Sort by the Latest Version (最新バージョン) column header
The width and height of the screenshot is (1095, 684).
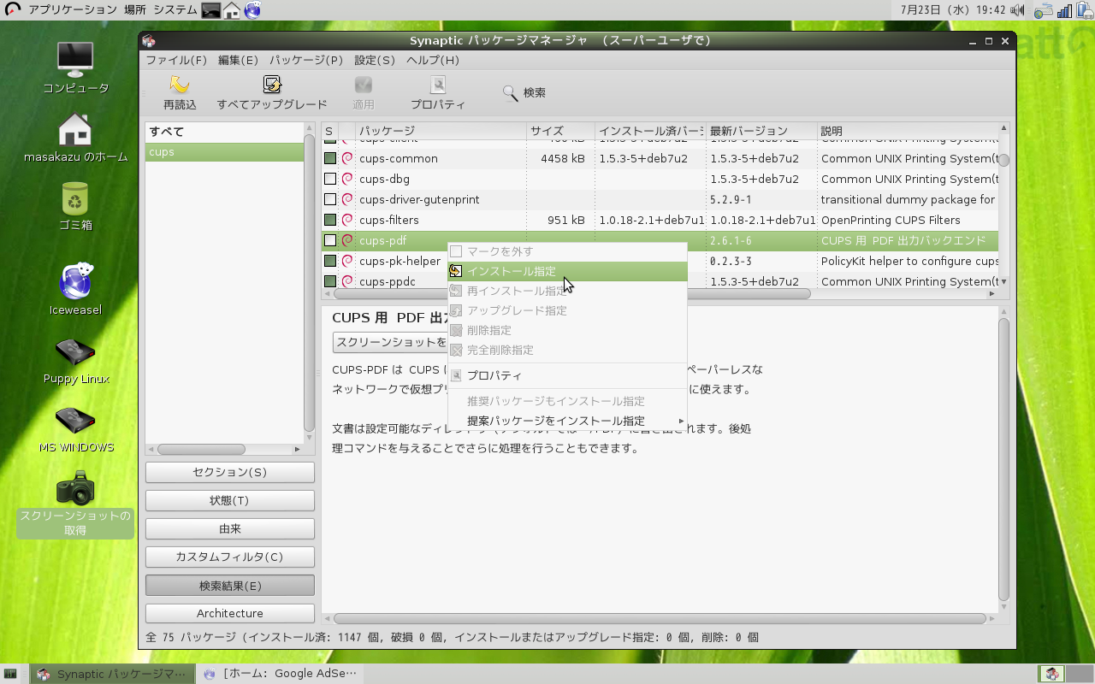pyautogui.click(x=761, y=131)
